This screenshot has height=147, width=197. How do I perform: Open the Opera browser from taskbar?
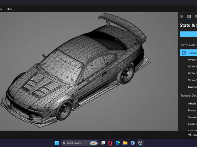coord(110,143)
